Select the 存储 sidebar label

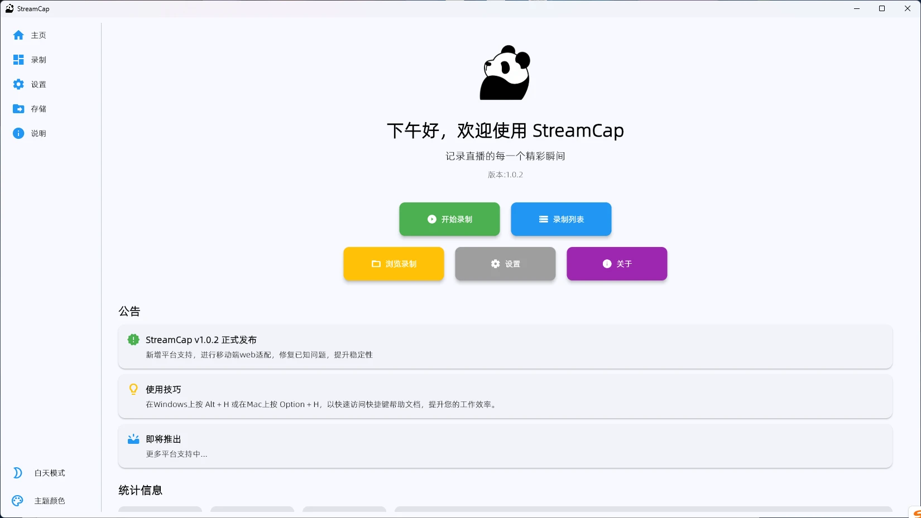tap(39, 109)
